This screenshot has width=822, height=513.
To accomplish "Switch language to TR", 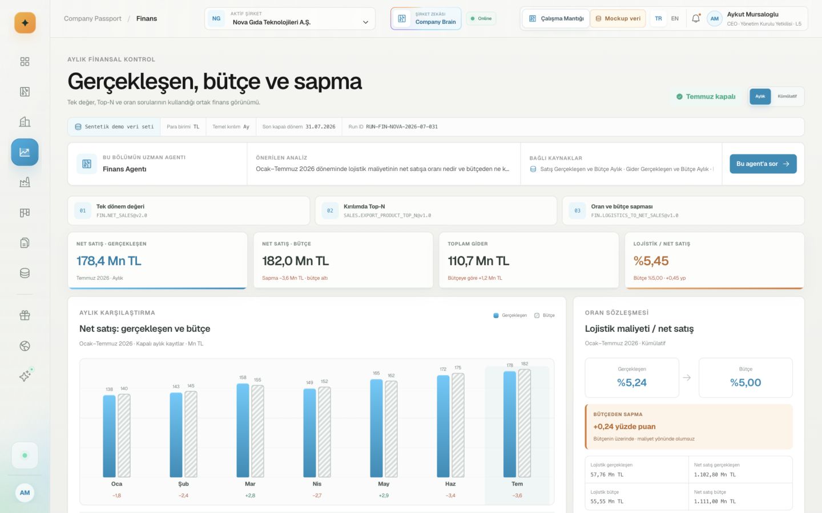I will [658, 18].
